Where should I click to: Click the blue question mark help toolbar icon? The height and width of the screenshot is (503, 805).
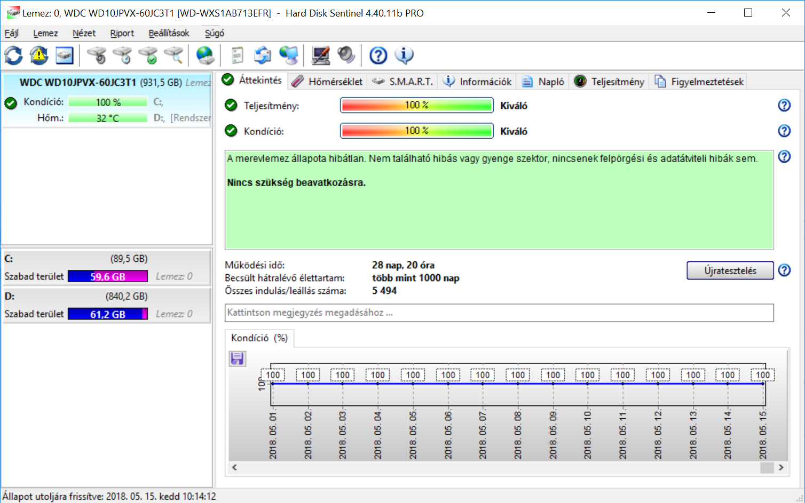pos(378,55)
